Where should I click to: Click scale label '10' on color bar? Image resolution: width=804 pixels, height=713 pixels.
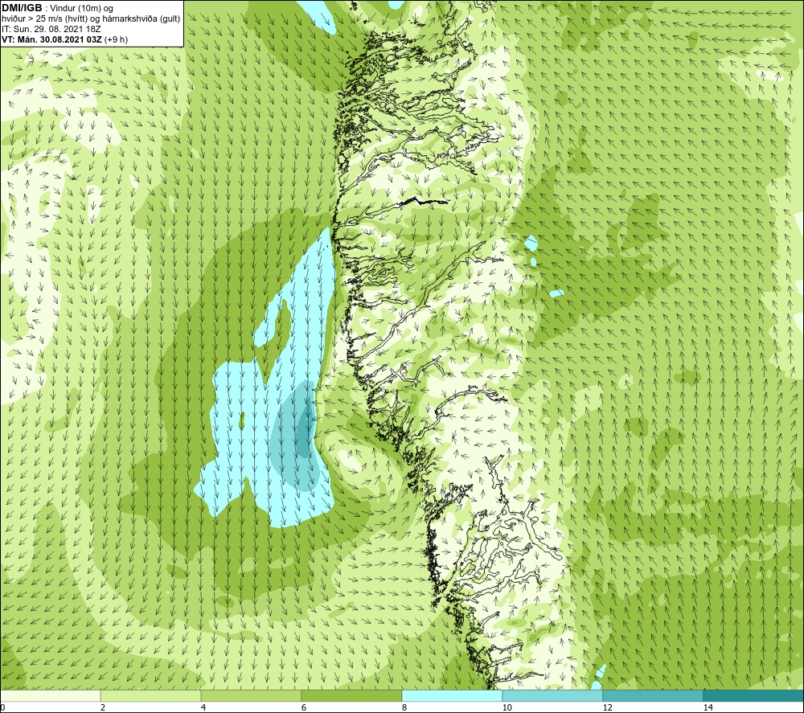tap(507, 707)
